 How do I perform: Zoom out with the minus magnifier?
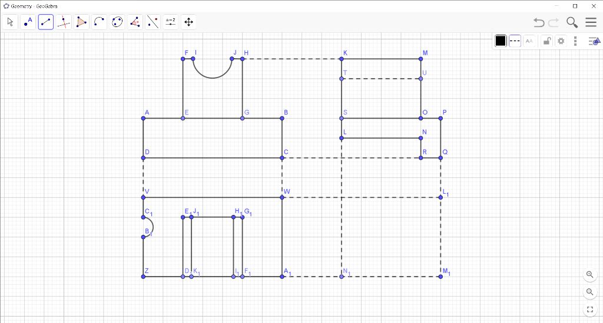point(590,292)
